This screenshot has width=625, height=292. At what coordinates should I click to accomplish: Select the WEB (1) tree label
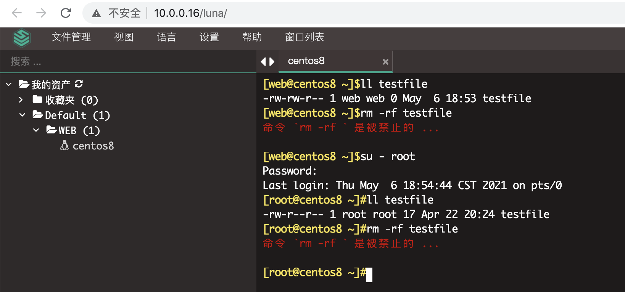point(79,130)
